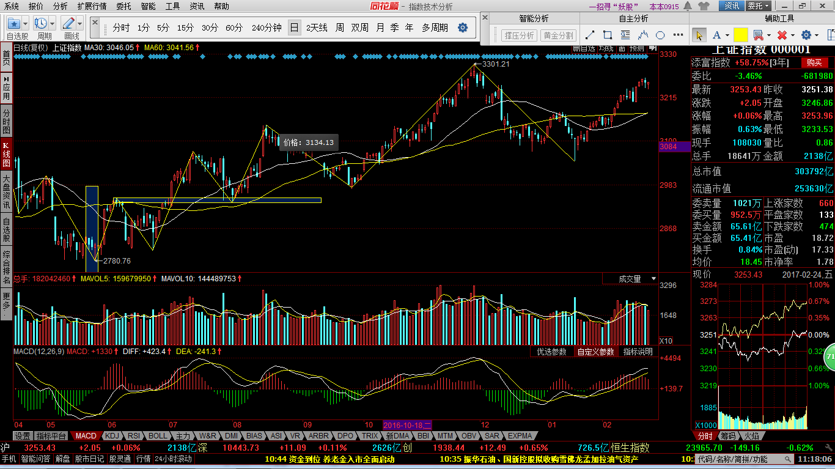835x469 pixels.
Task: Open the 工具 menu
Action: tap(173, 6)
